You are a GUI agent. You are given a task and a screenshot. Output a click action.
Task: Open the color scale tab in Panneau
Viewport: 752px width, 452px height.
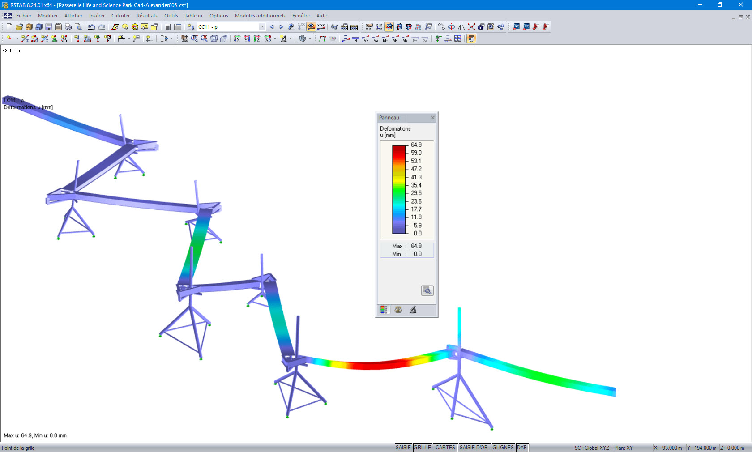pyautogui.click(x=384, y=310)
